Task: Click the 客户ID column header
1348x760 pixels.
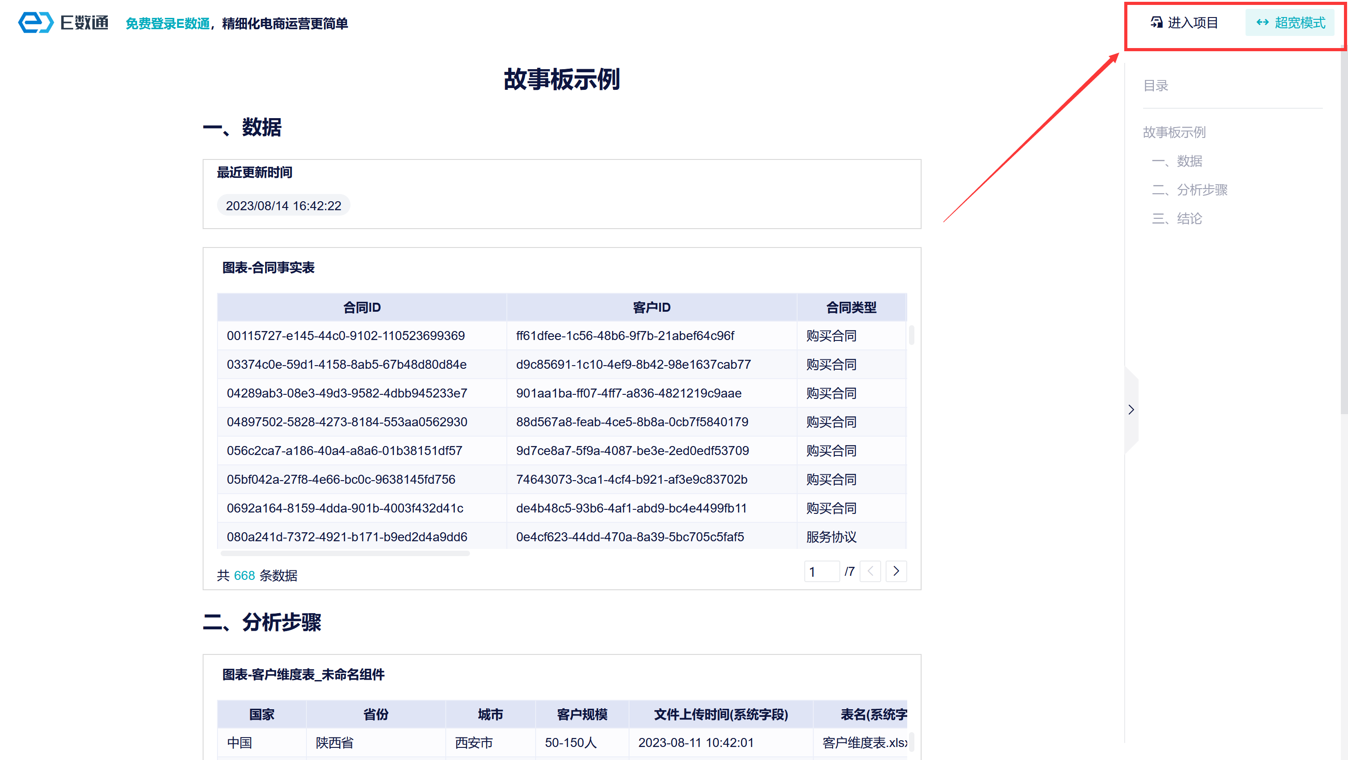Action: (x=652, y=308)
